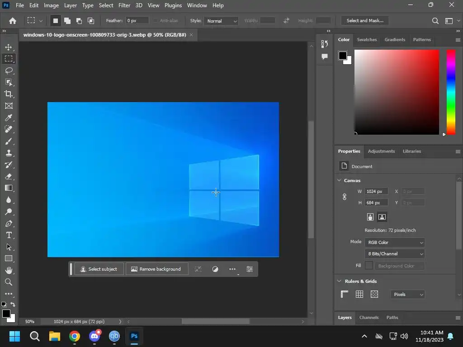Viewport: 463px width, 347px height.
Task: Click the hue spectrum slider
Action: [451, 92]
